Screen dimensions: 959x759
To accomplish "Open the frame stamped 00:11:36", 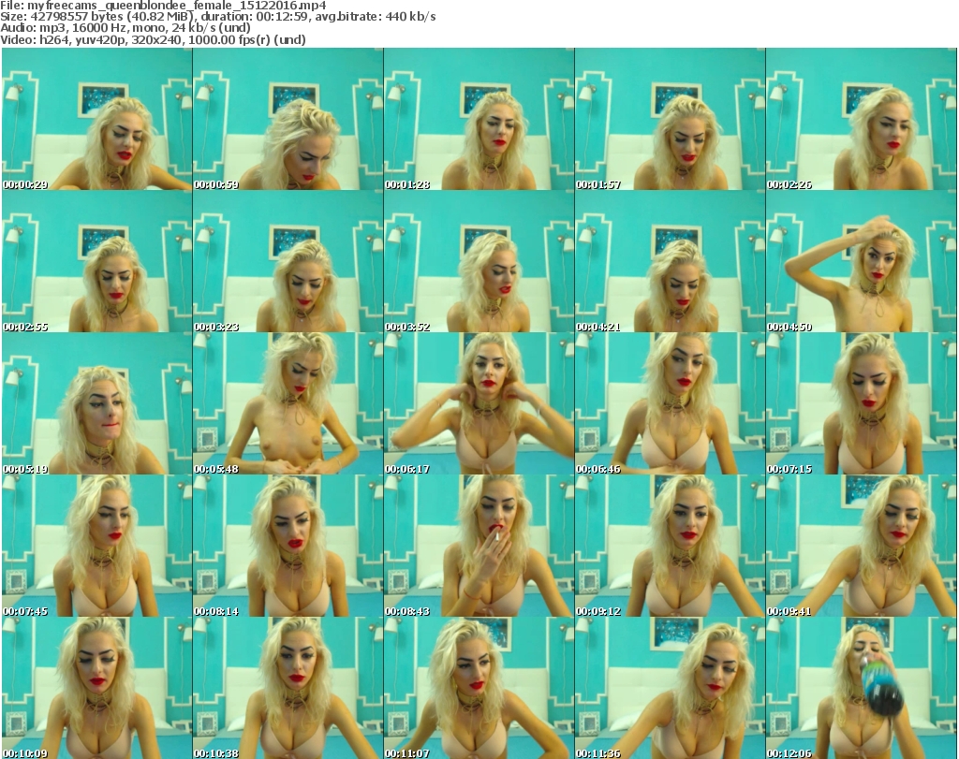I will pyautogui.click(x=670, y=688).
